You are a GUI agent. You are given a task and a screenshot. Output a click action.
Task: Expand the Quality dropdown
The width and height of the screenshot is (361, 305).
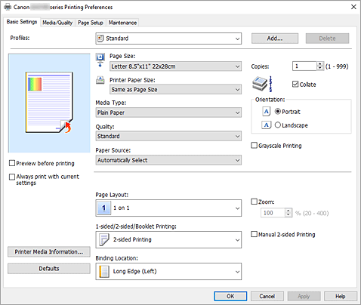pyautogui.click(x=168, y=136)
